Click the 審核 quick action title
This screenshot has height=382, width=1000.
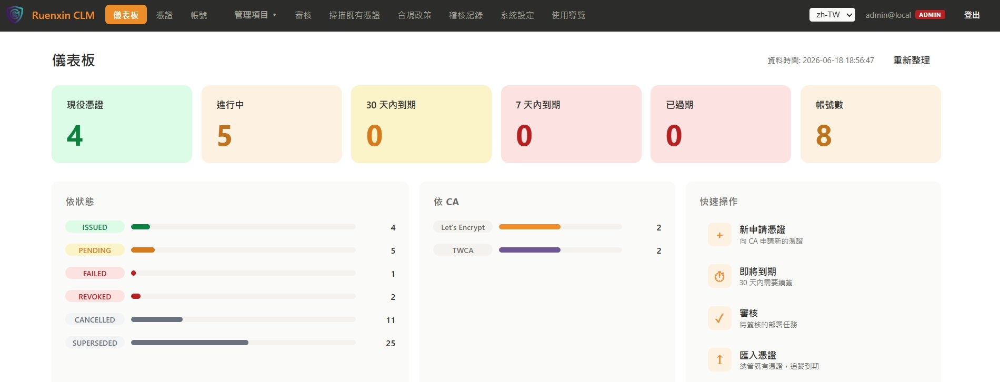[x=748, y=313]
